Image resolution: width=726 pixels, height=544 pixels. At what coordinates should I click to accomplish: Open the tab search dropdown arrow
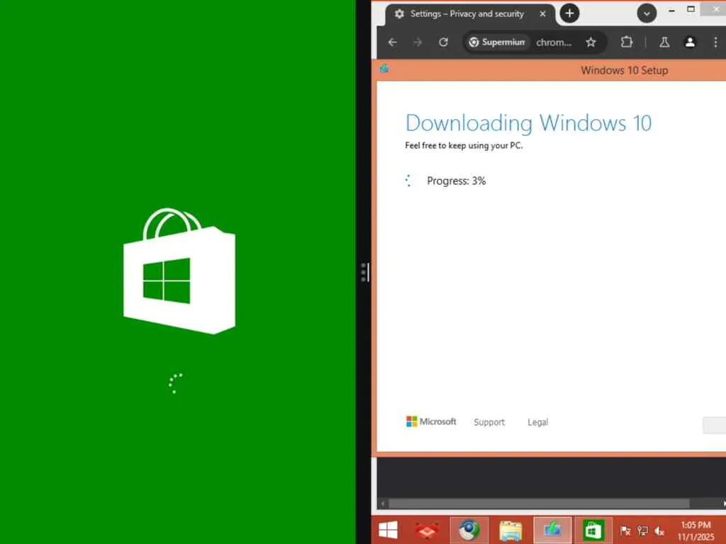647,13
